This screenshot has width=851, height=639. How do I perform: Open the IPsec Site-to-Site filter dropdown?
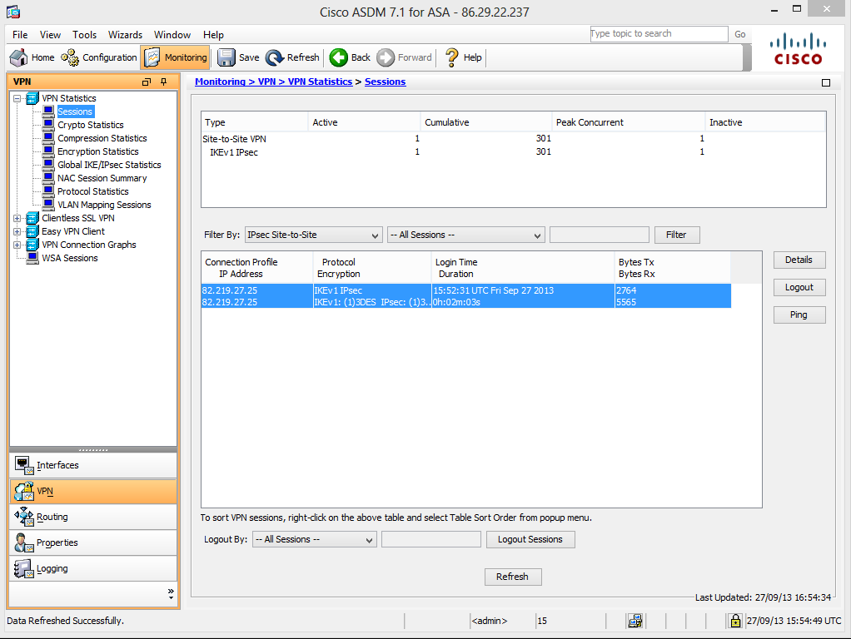point(314,235)
